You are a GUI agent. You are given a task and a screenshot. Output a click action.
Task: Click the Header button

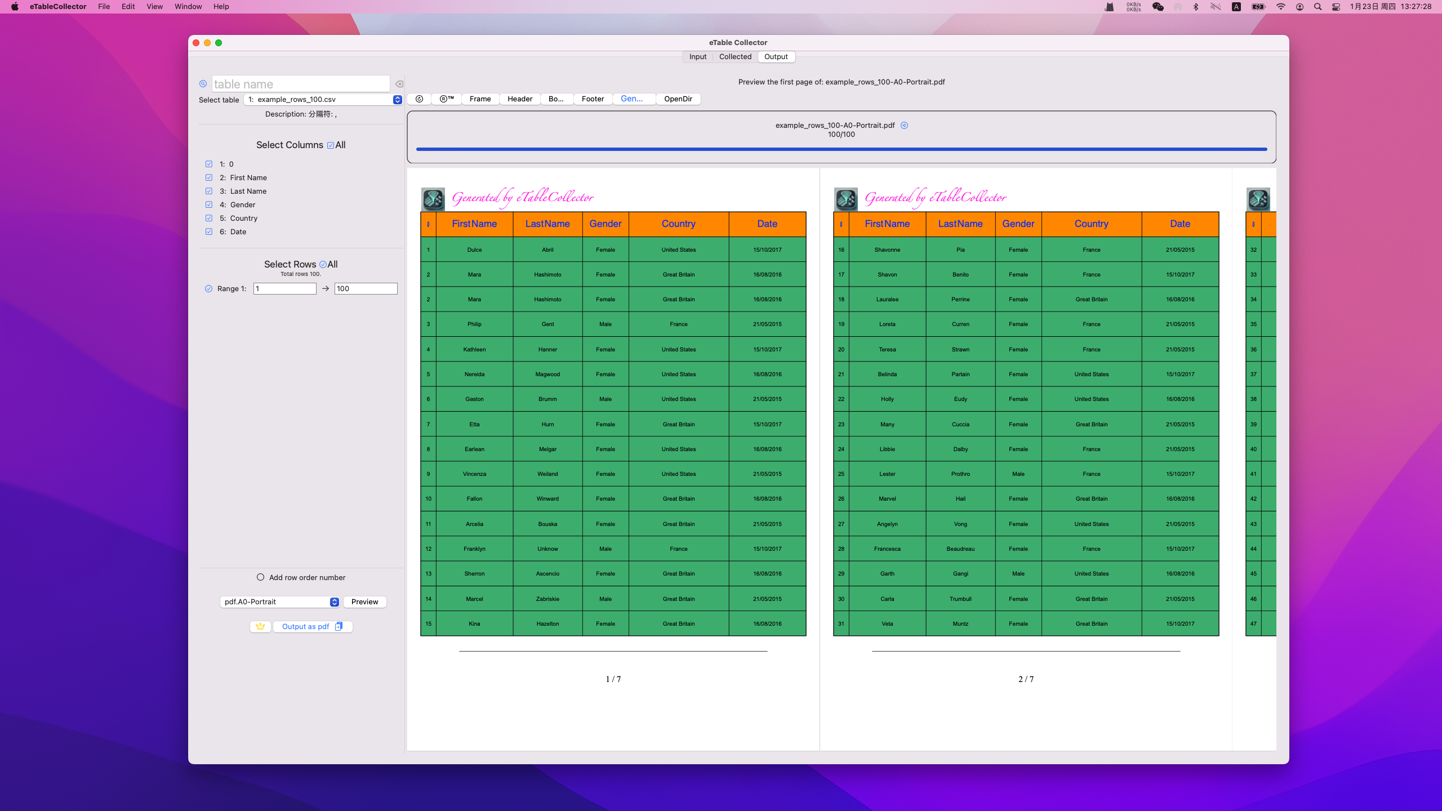[x=519, y=99]
